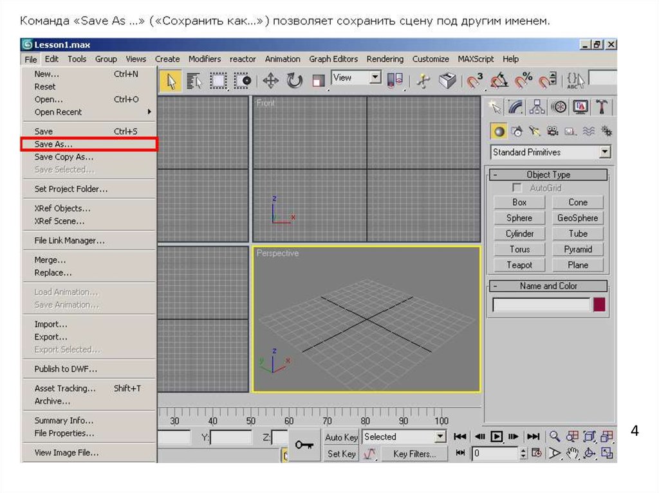659x493 pixels.
Task: Open the Utilities hammer panel
Action: coord(602,107)
